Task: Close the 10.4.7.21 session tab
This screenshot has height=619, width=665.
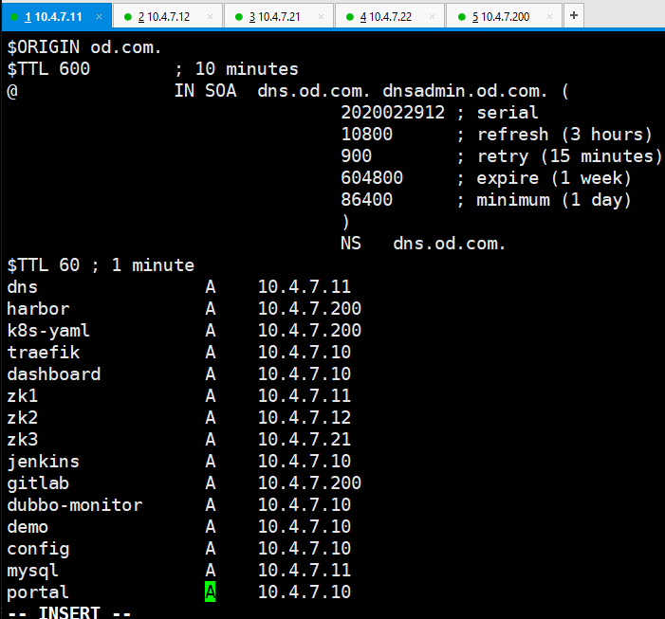Action: tap(322, 17)
